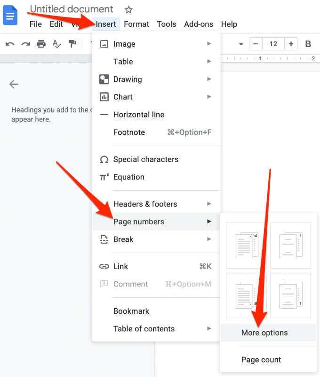Click the font size field showing 12
Viewport: 320px width, 377px height.
click(x=273, y=44)
